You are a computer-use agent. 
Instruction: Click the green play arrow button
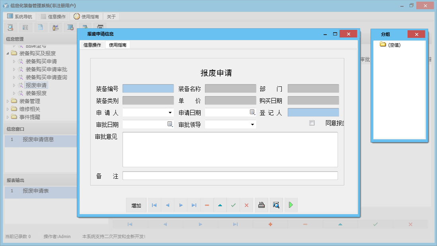pos(291,205)
